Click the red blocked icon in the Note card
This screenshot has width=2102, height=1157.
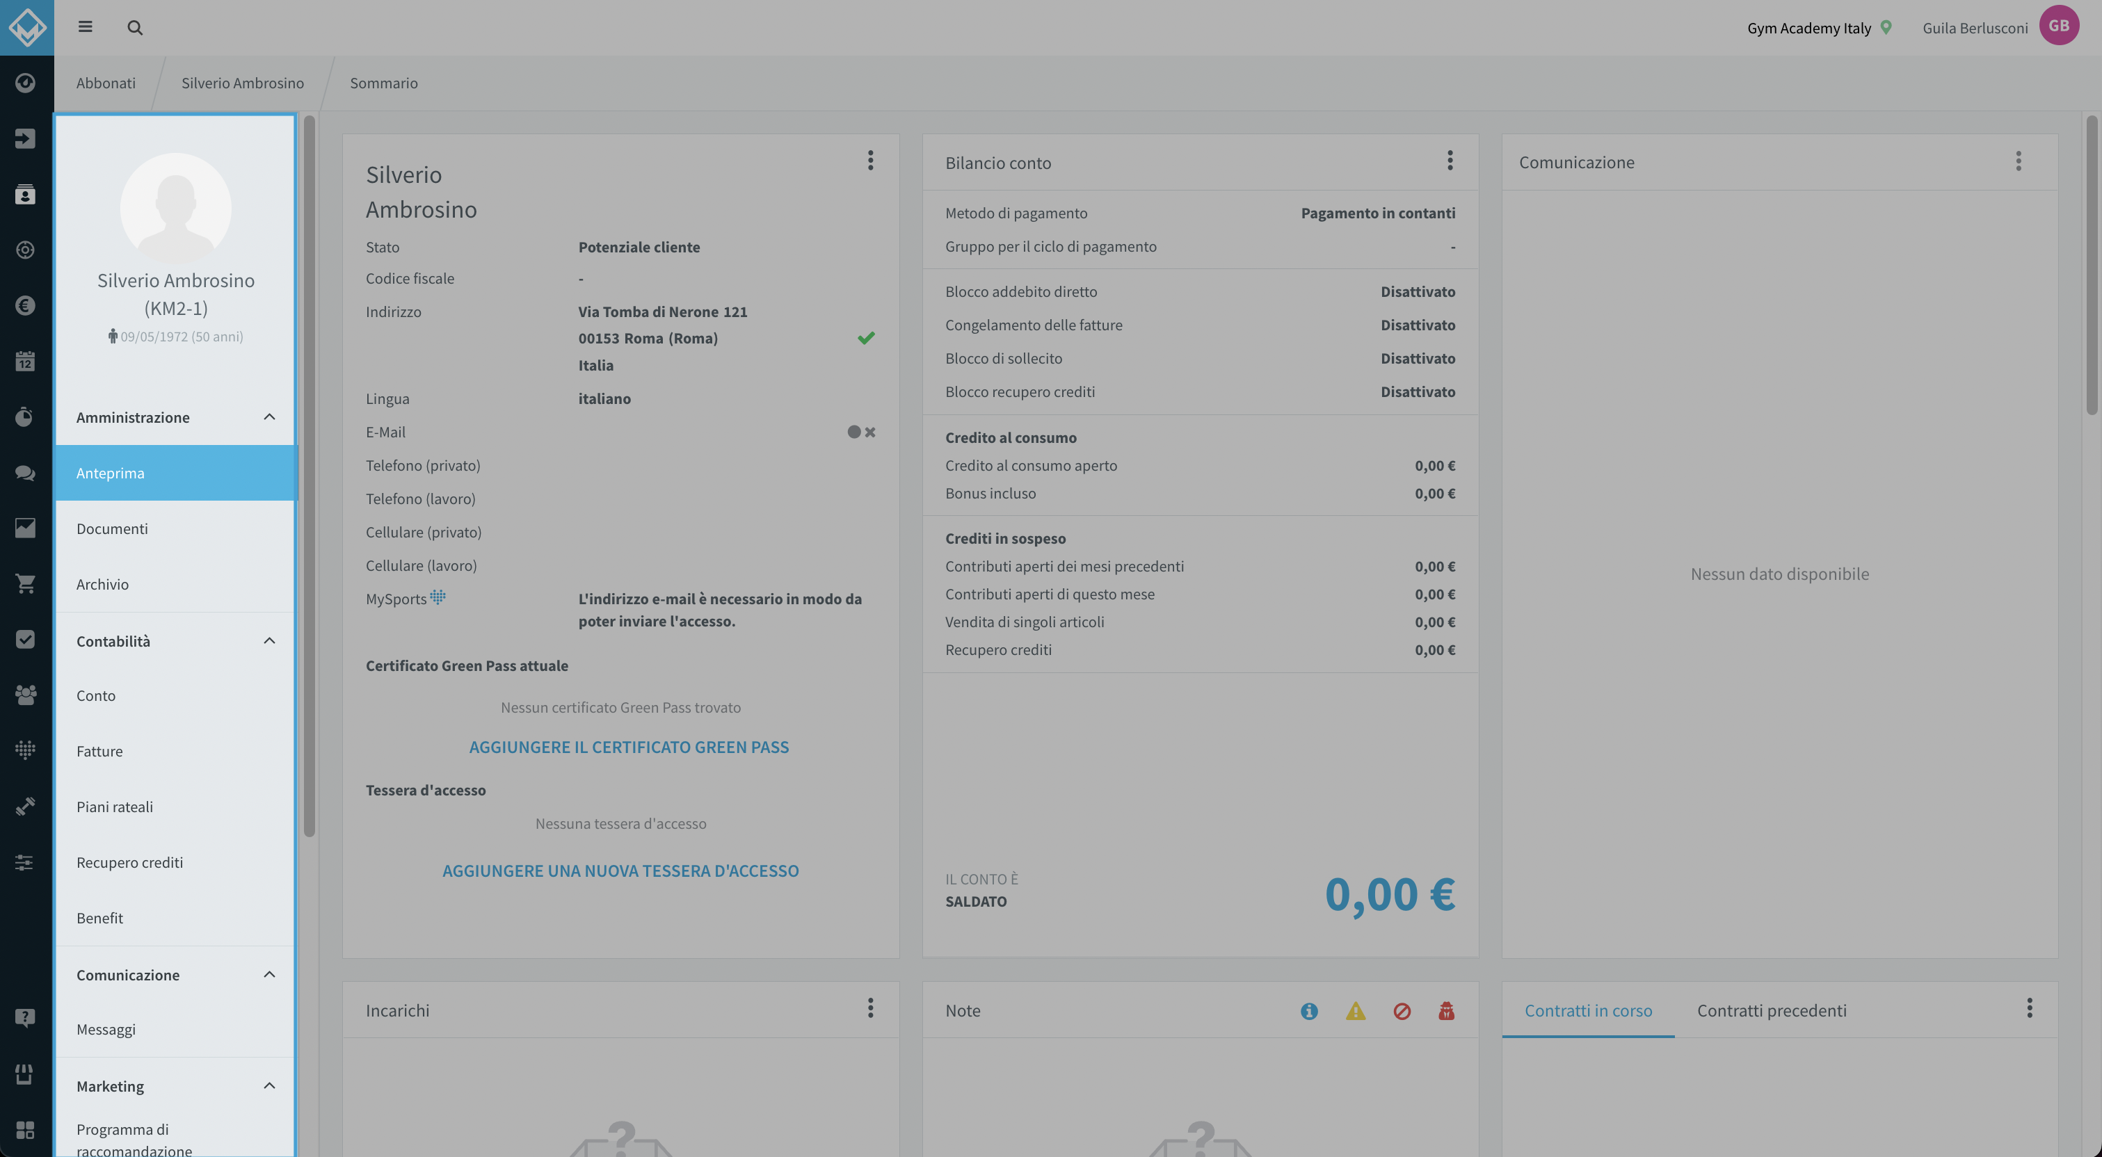point(1402,1011)
